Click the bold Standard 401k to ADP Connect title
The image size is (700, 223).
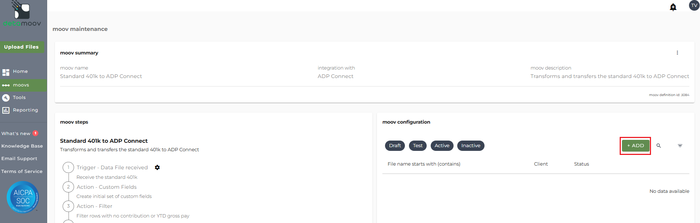(x=104, y=141)
